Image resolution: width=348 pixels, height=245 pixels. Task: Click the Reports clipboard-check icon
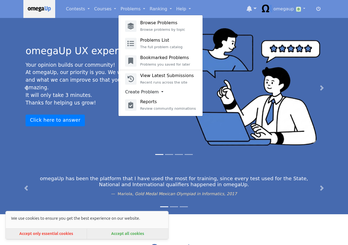131,105
